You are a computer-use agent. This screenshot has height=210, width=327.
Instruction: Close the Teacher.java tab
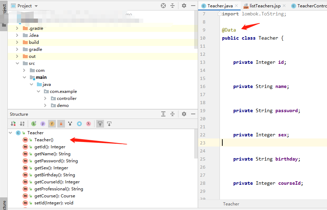pyautogui.click(x=236, y=6)
